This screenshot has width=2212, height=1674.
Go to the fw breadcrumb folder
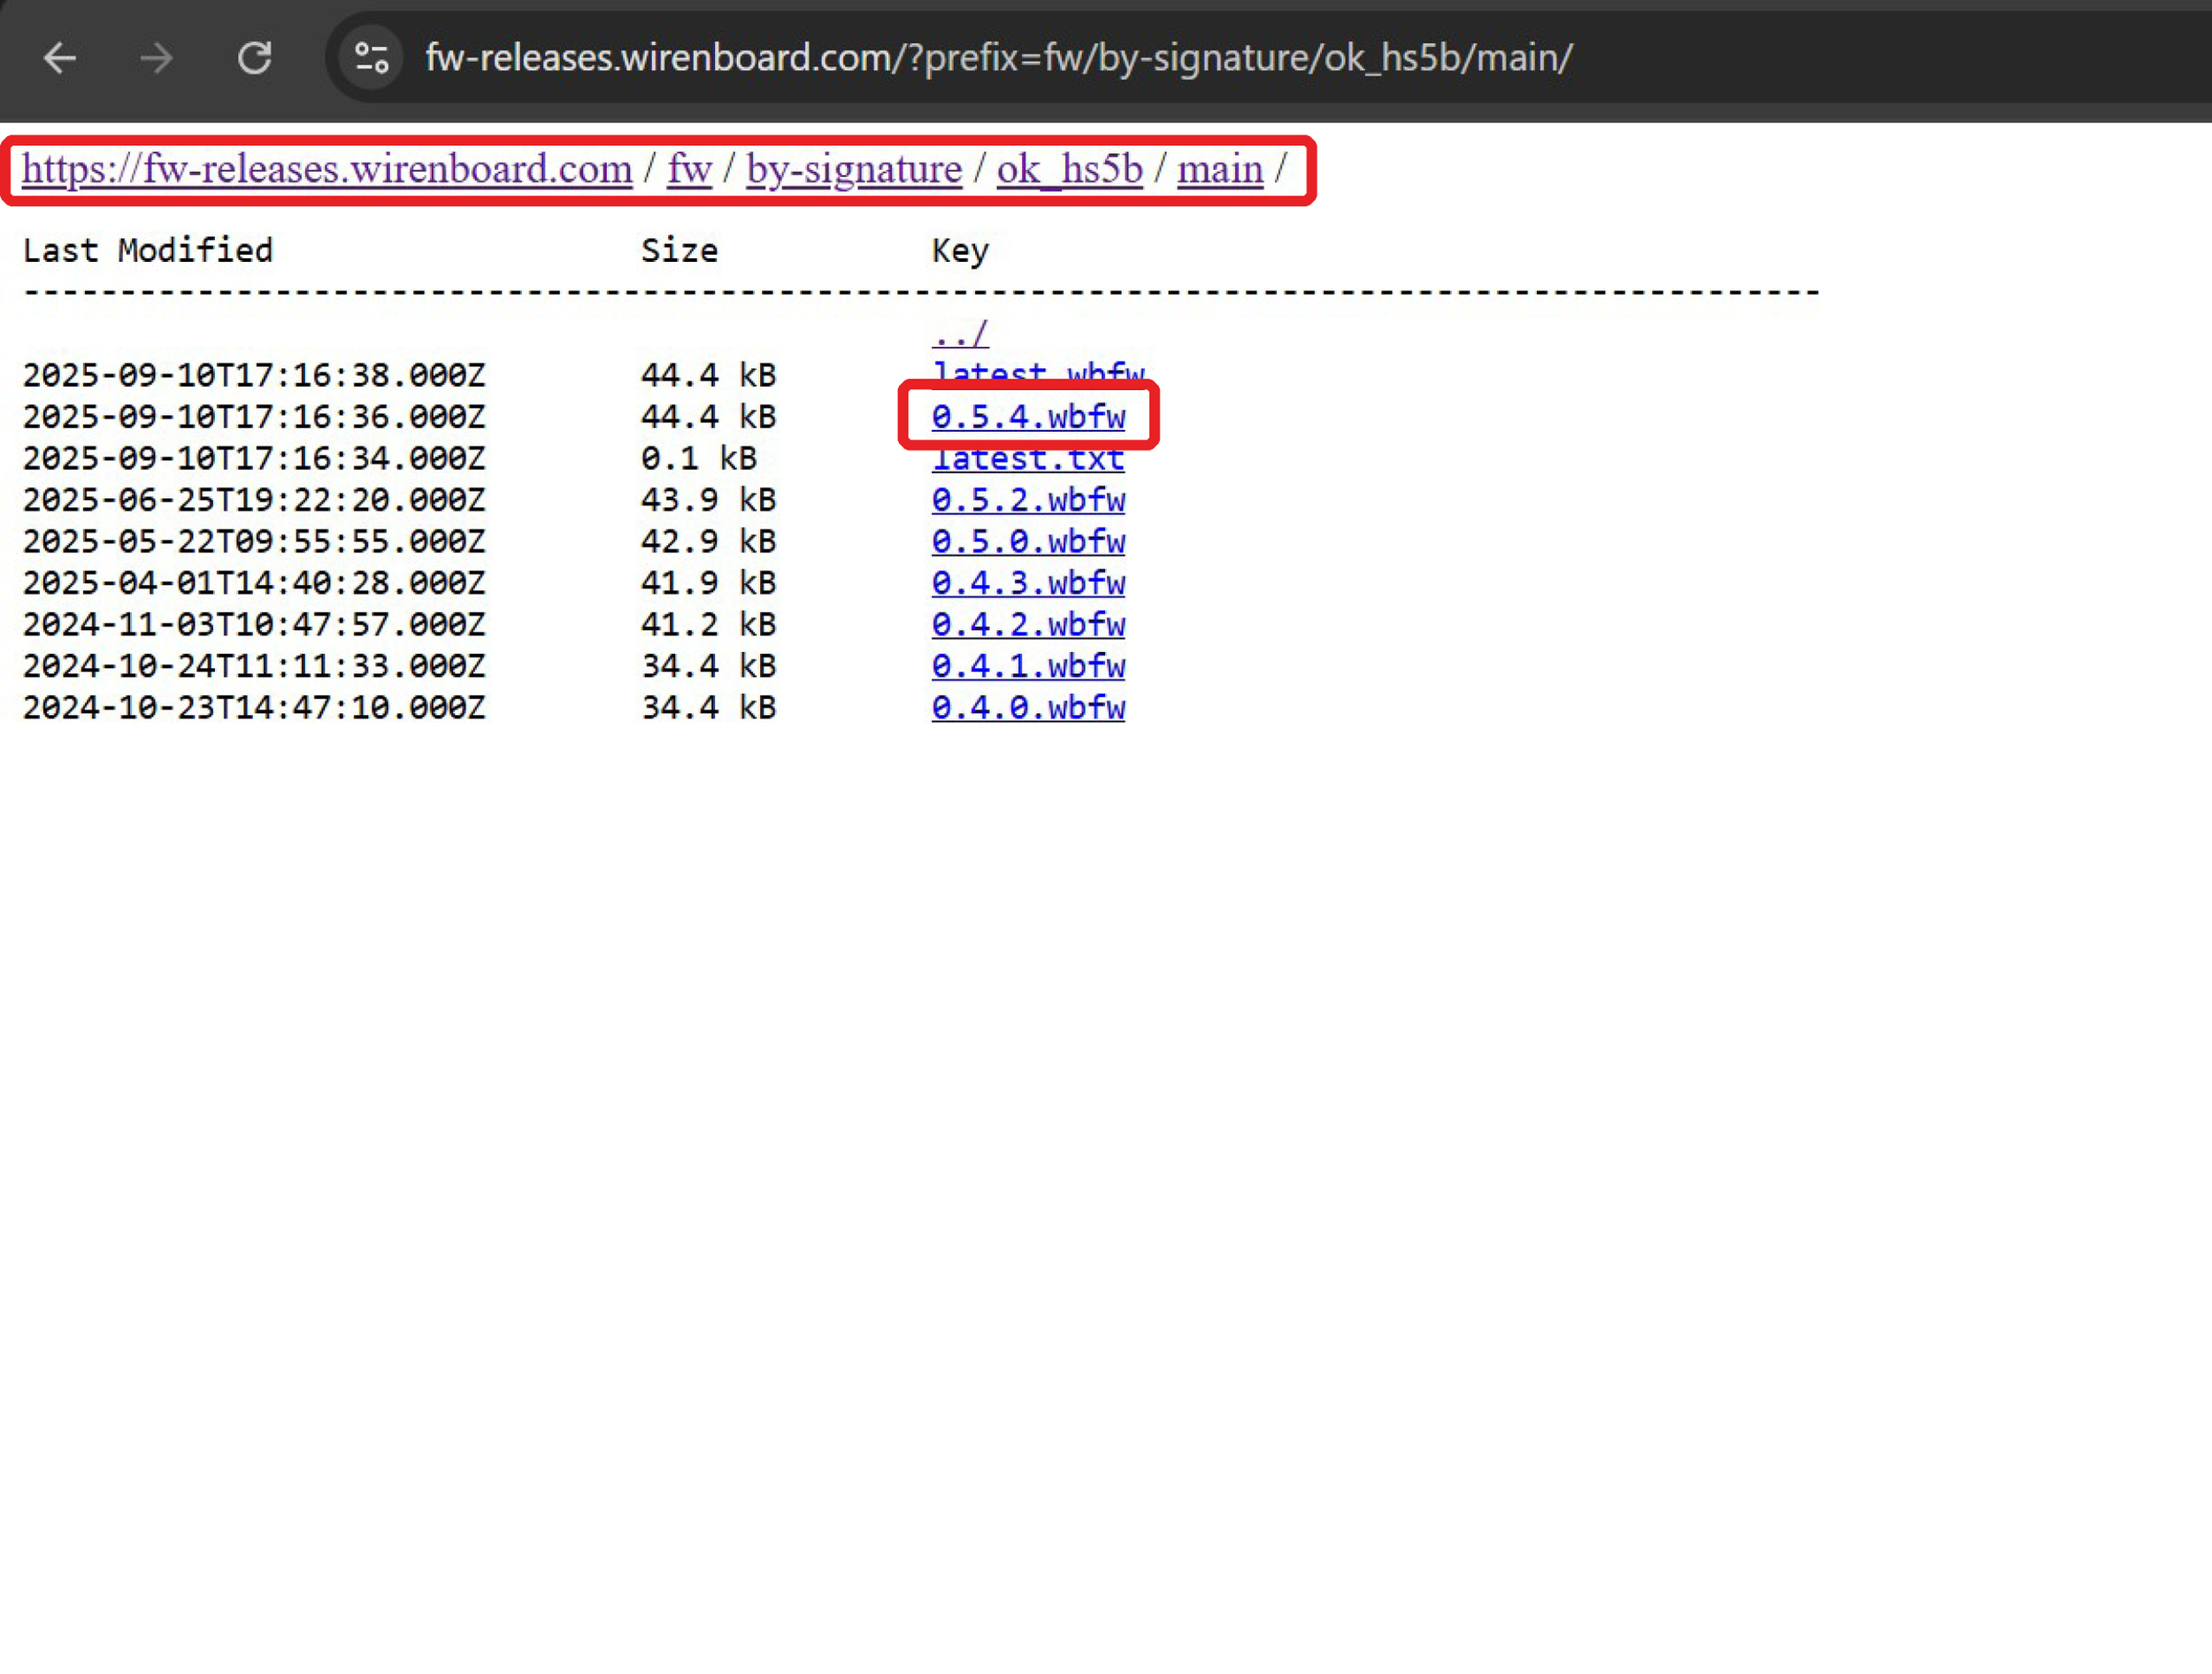(689, 169)
